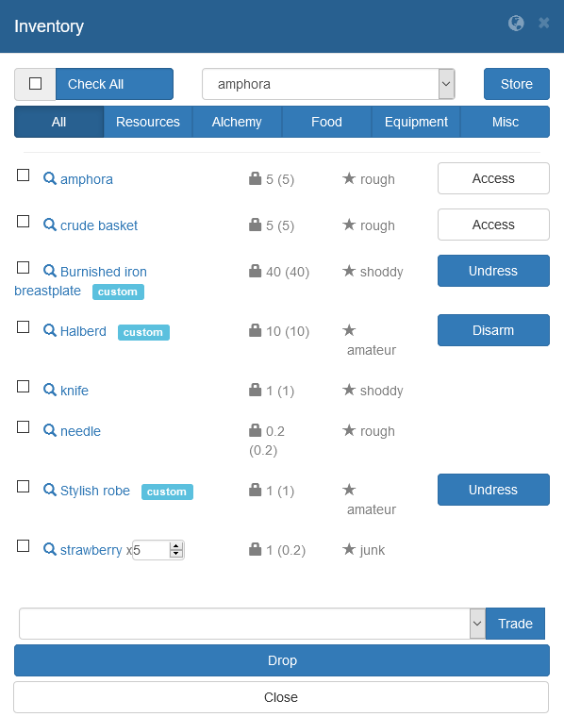Click the Disarm button for Halberd
Viewport: 564px width, 717px height.
(493, 330)
